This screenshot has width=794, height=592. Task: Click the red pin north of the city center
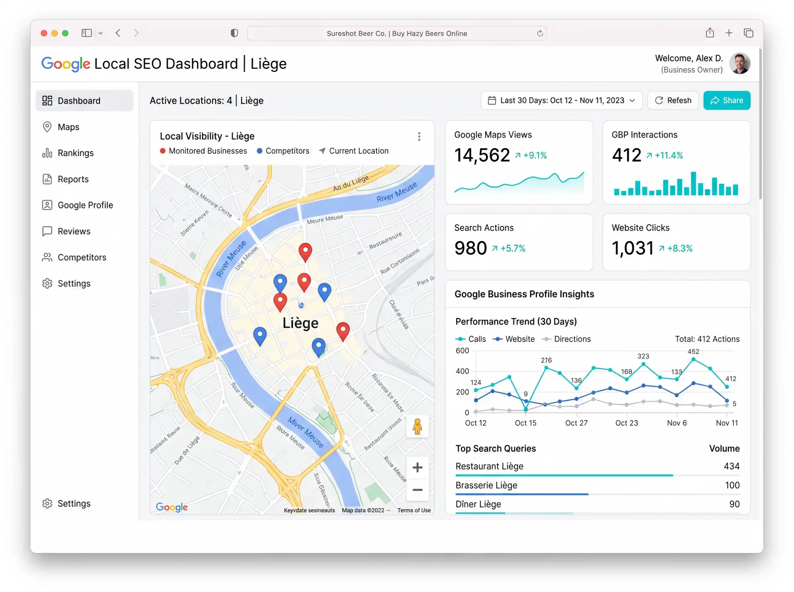tap(305, 253)
